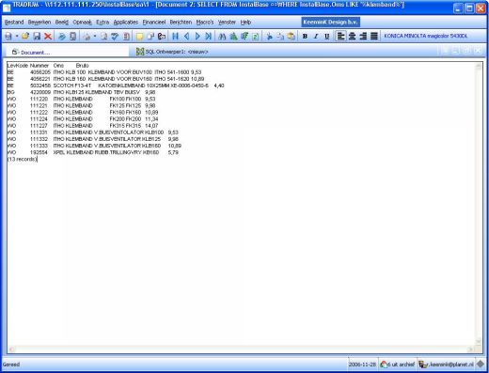Switch to the SQL Ontwerper1 tab

coord(172,52)
